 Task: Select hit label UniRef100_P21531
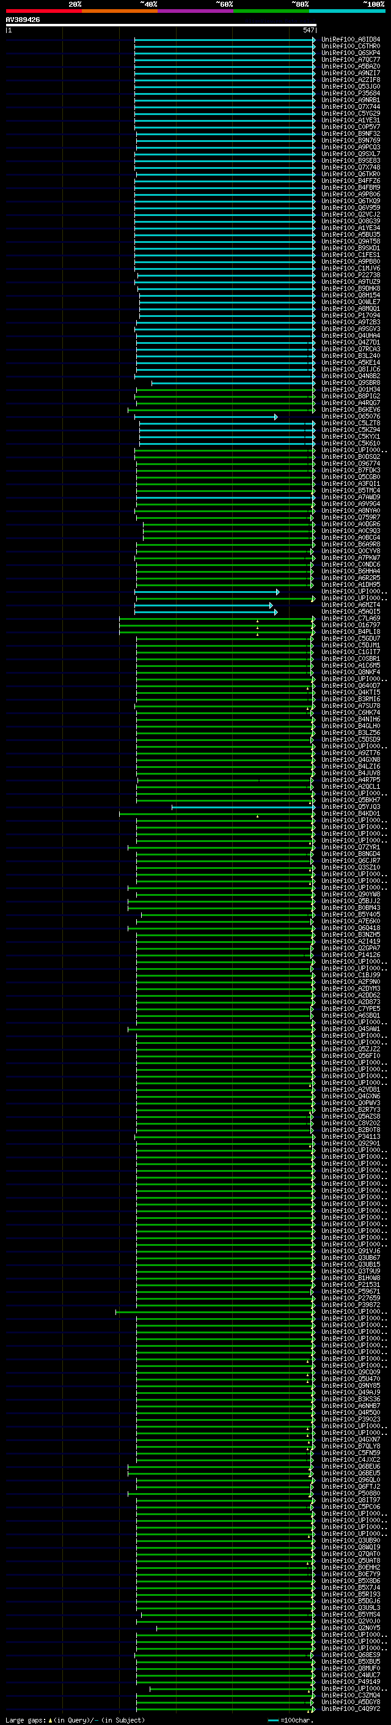pyautogui.click(x=350, y=1285)
